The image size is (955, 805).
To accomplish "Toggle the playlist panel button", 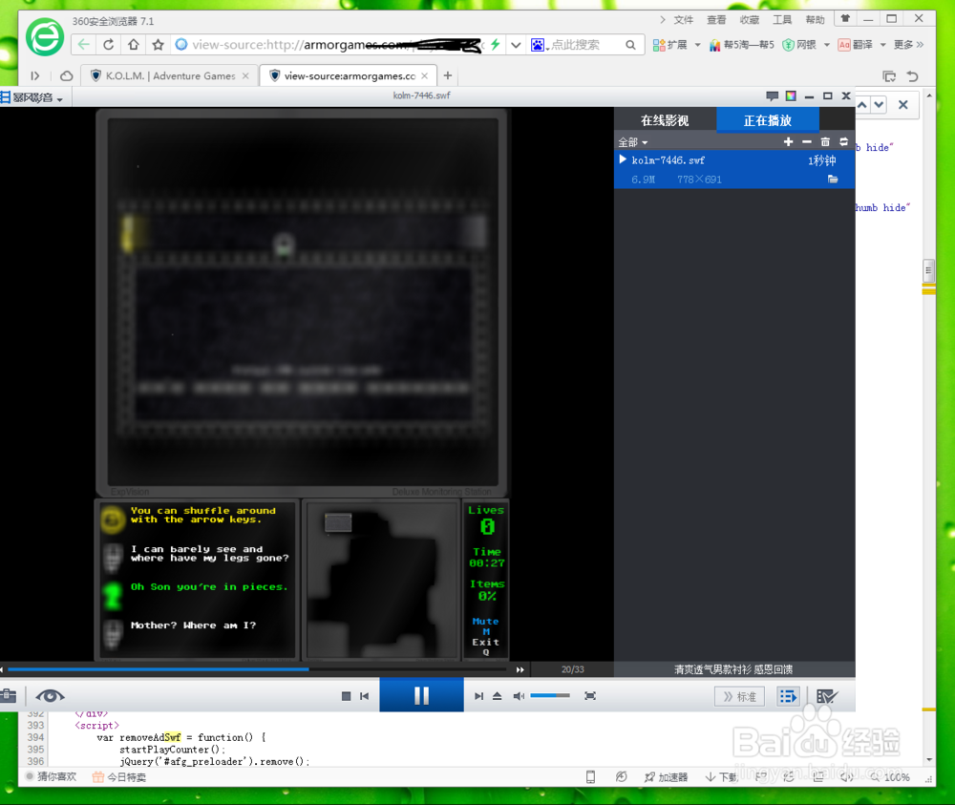I will click(x=788, y=696).
